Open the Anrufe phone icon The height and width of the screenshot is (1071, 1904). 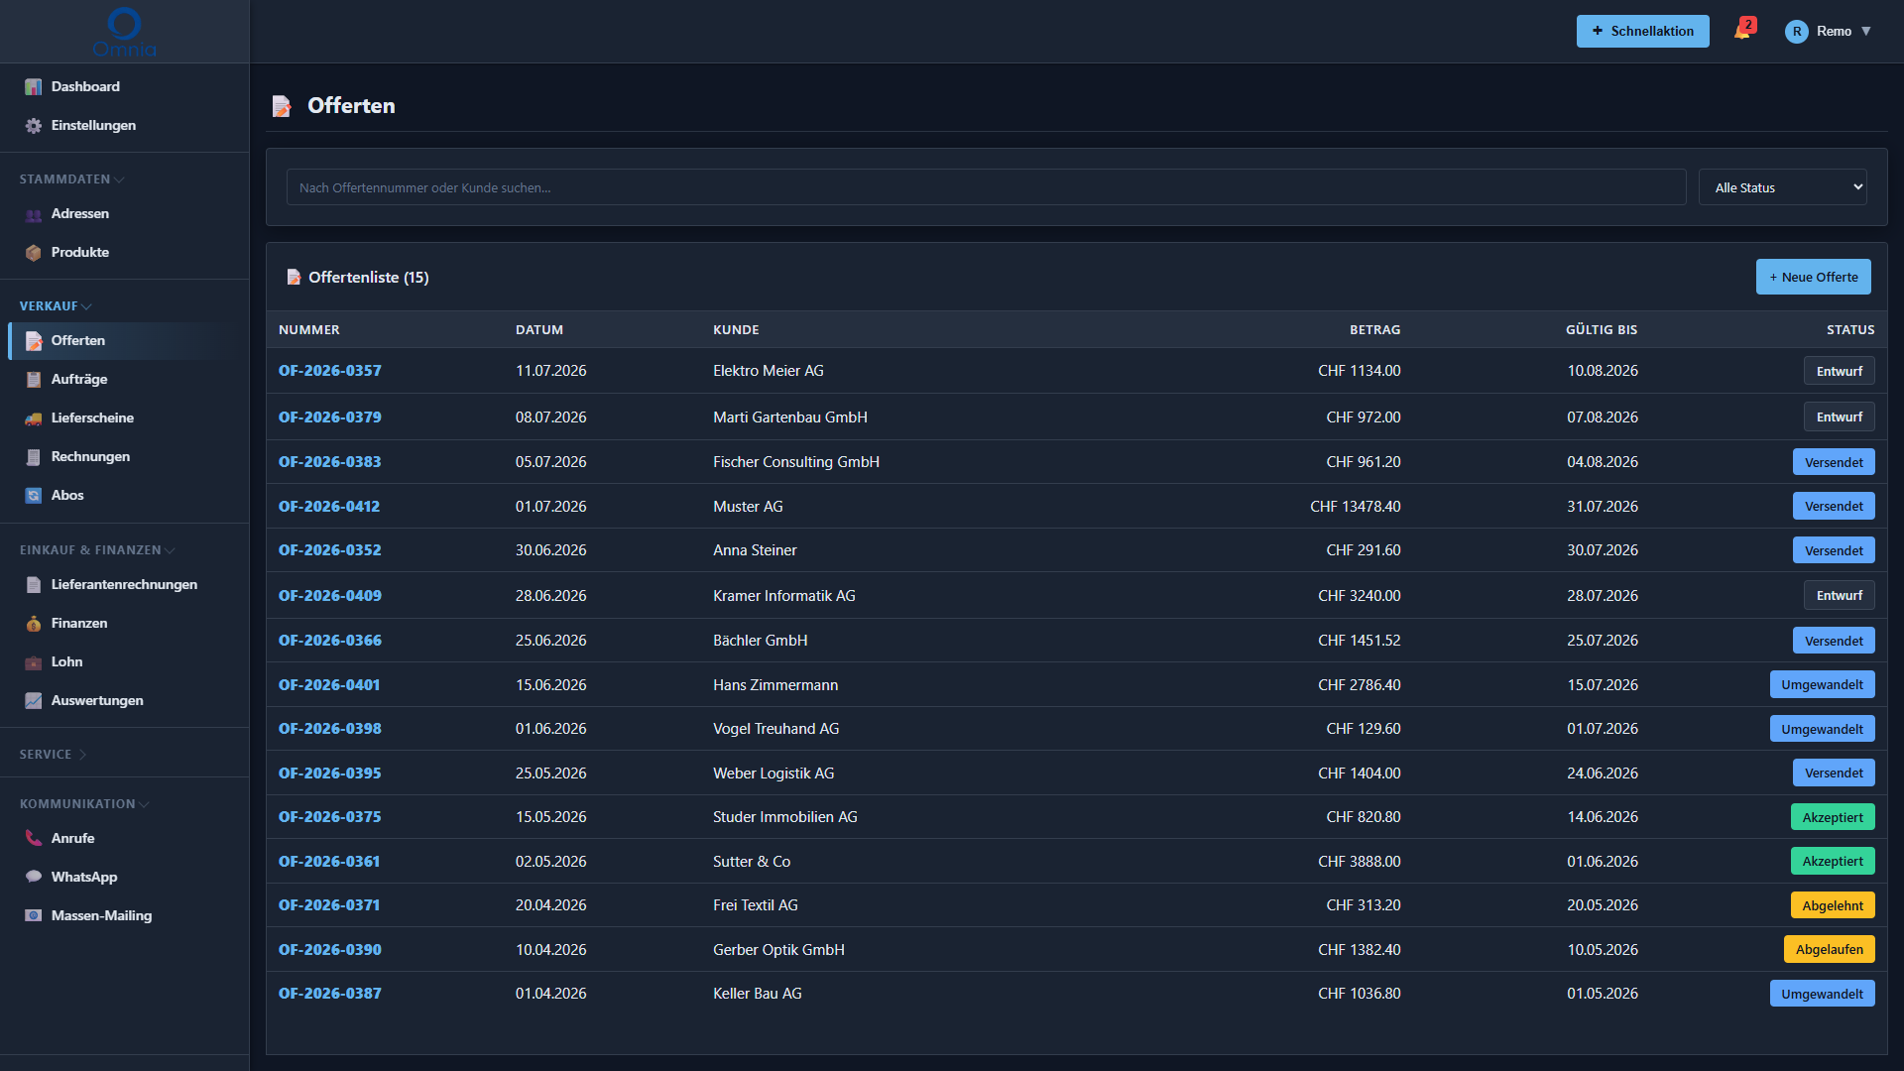coord(34,839)
